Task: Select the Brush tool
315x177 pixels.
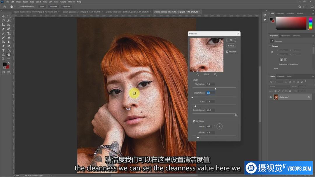Action: click(3, 33)
